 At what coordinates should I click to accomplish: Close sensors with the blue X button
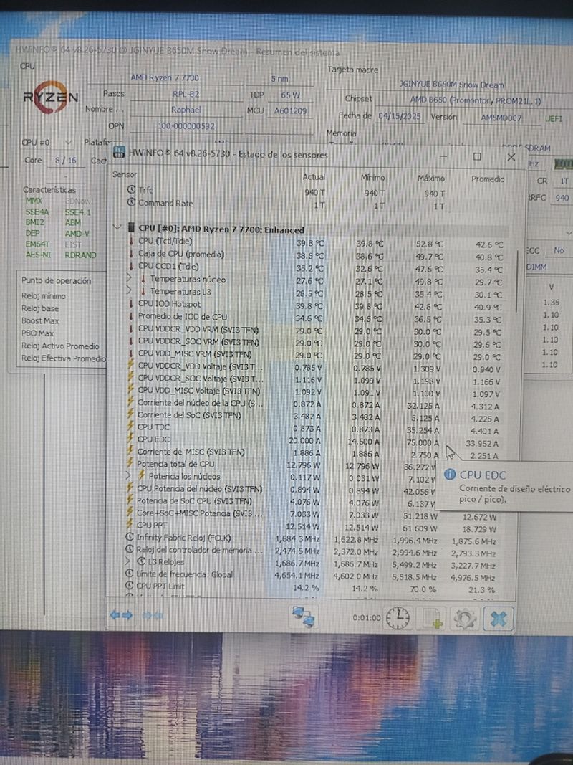coord(499,619)
